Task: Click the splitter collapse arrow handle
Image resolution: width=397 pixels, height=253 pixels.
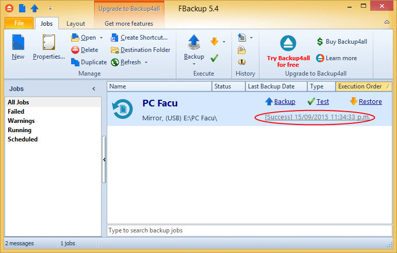Action: pyautogui.click(x=104, y=159)
